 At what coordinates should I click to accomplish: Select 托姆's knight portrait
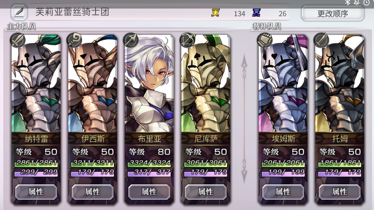pos(340,84)
